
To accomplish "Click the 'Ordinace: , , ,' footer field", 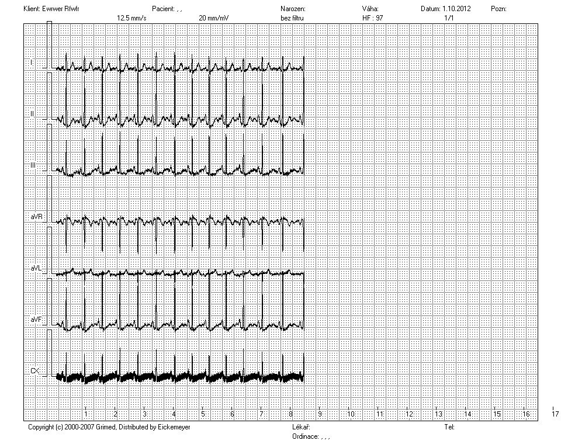I will (x=311, y=436).
